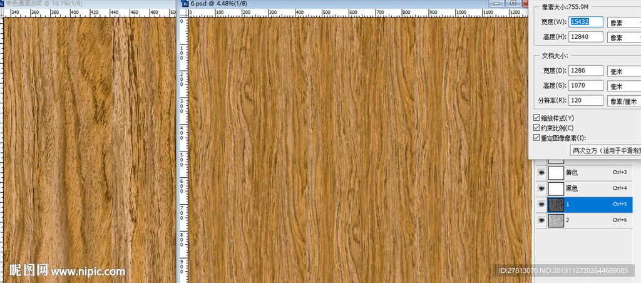Viewport: 641px width, 283px height.
Task: Open the pixel width unit dropdown 像素
Action: pyautogui.click(x=624, y=22)
